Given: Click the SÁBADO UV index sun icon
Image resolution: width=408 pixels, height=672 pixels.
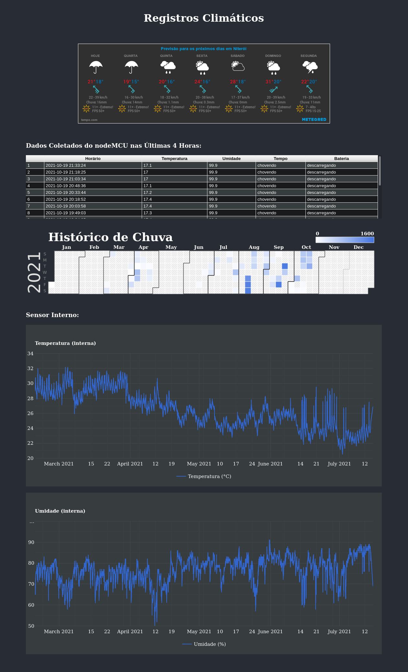Looking at the screenshot, I should point(229,109).
